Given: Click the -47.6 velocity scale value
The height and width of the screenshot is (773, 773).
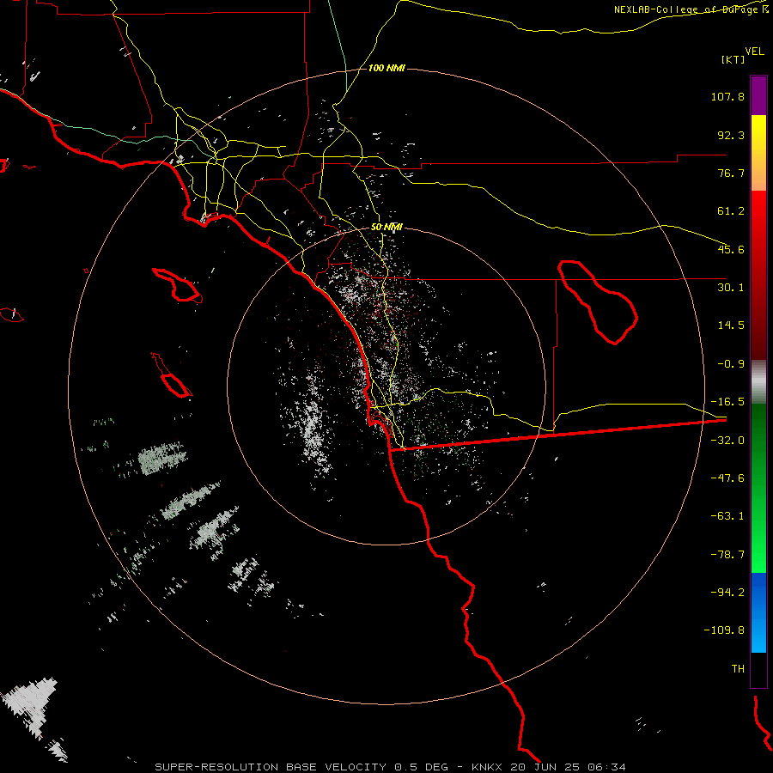Looking at the screenshot, I should pos(727,478).
